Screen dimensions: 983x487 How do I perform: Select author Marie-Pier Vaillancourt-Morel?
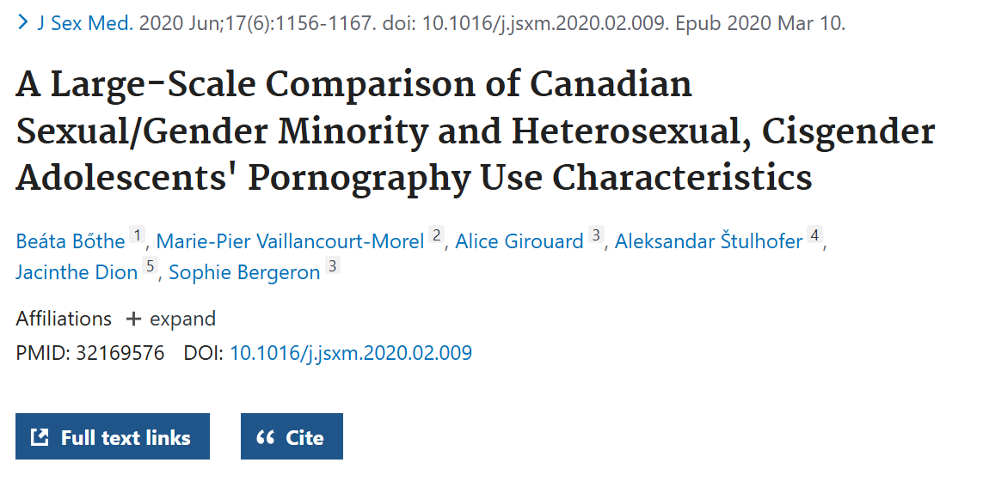point(290,241)
